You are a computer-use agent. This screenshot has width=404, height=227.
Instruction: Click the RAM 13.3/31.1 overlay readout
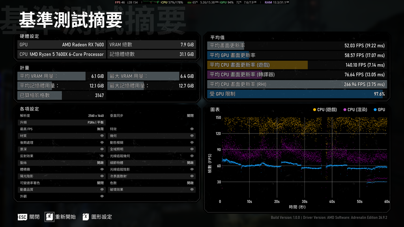point(277,2)
